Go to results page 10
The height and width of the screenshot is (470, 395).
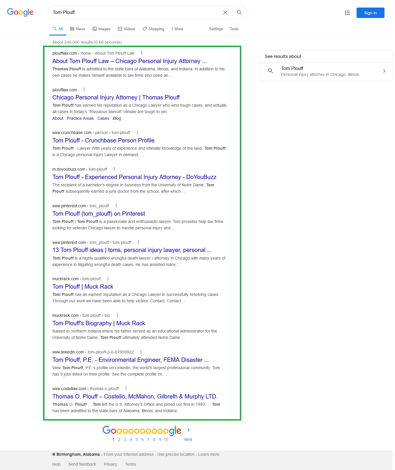click(166, 439)
